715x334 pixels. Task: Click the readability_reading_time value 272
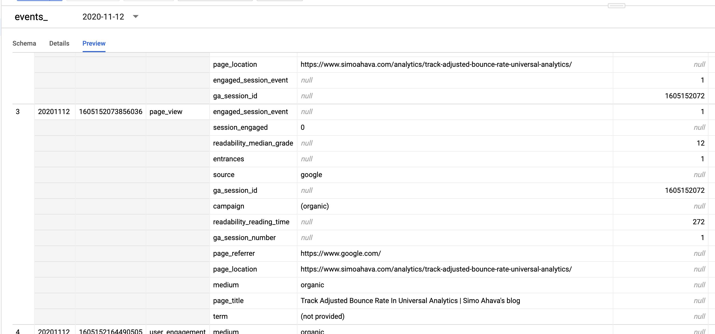[698, 222]
